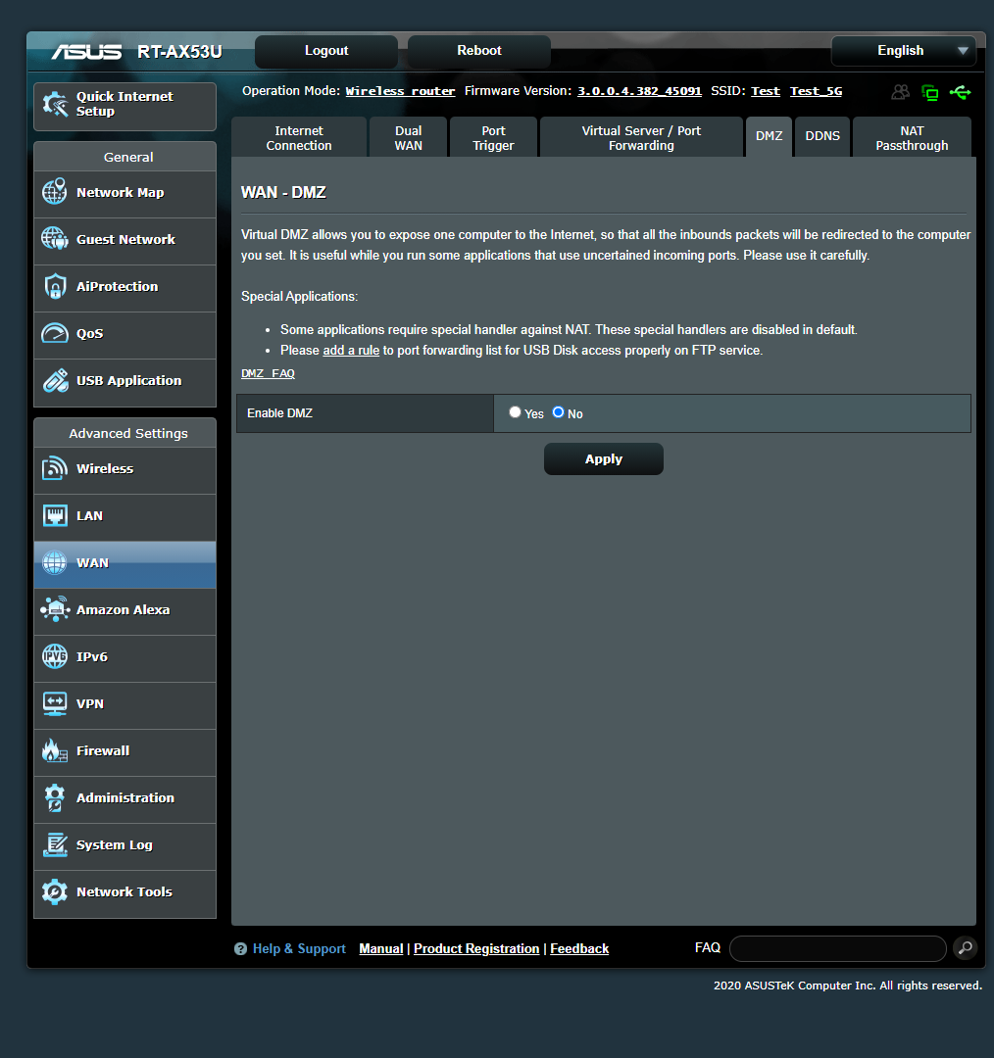Screen dimensions: 994x1058
Task: Select the DMZ tab
Action: point(770,136)
